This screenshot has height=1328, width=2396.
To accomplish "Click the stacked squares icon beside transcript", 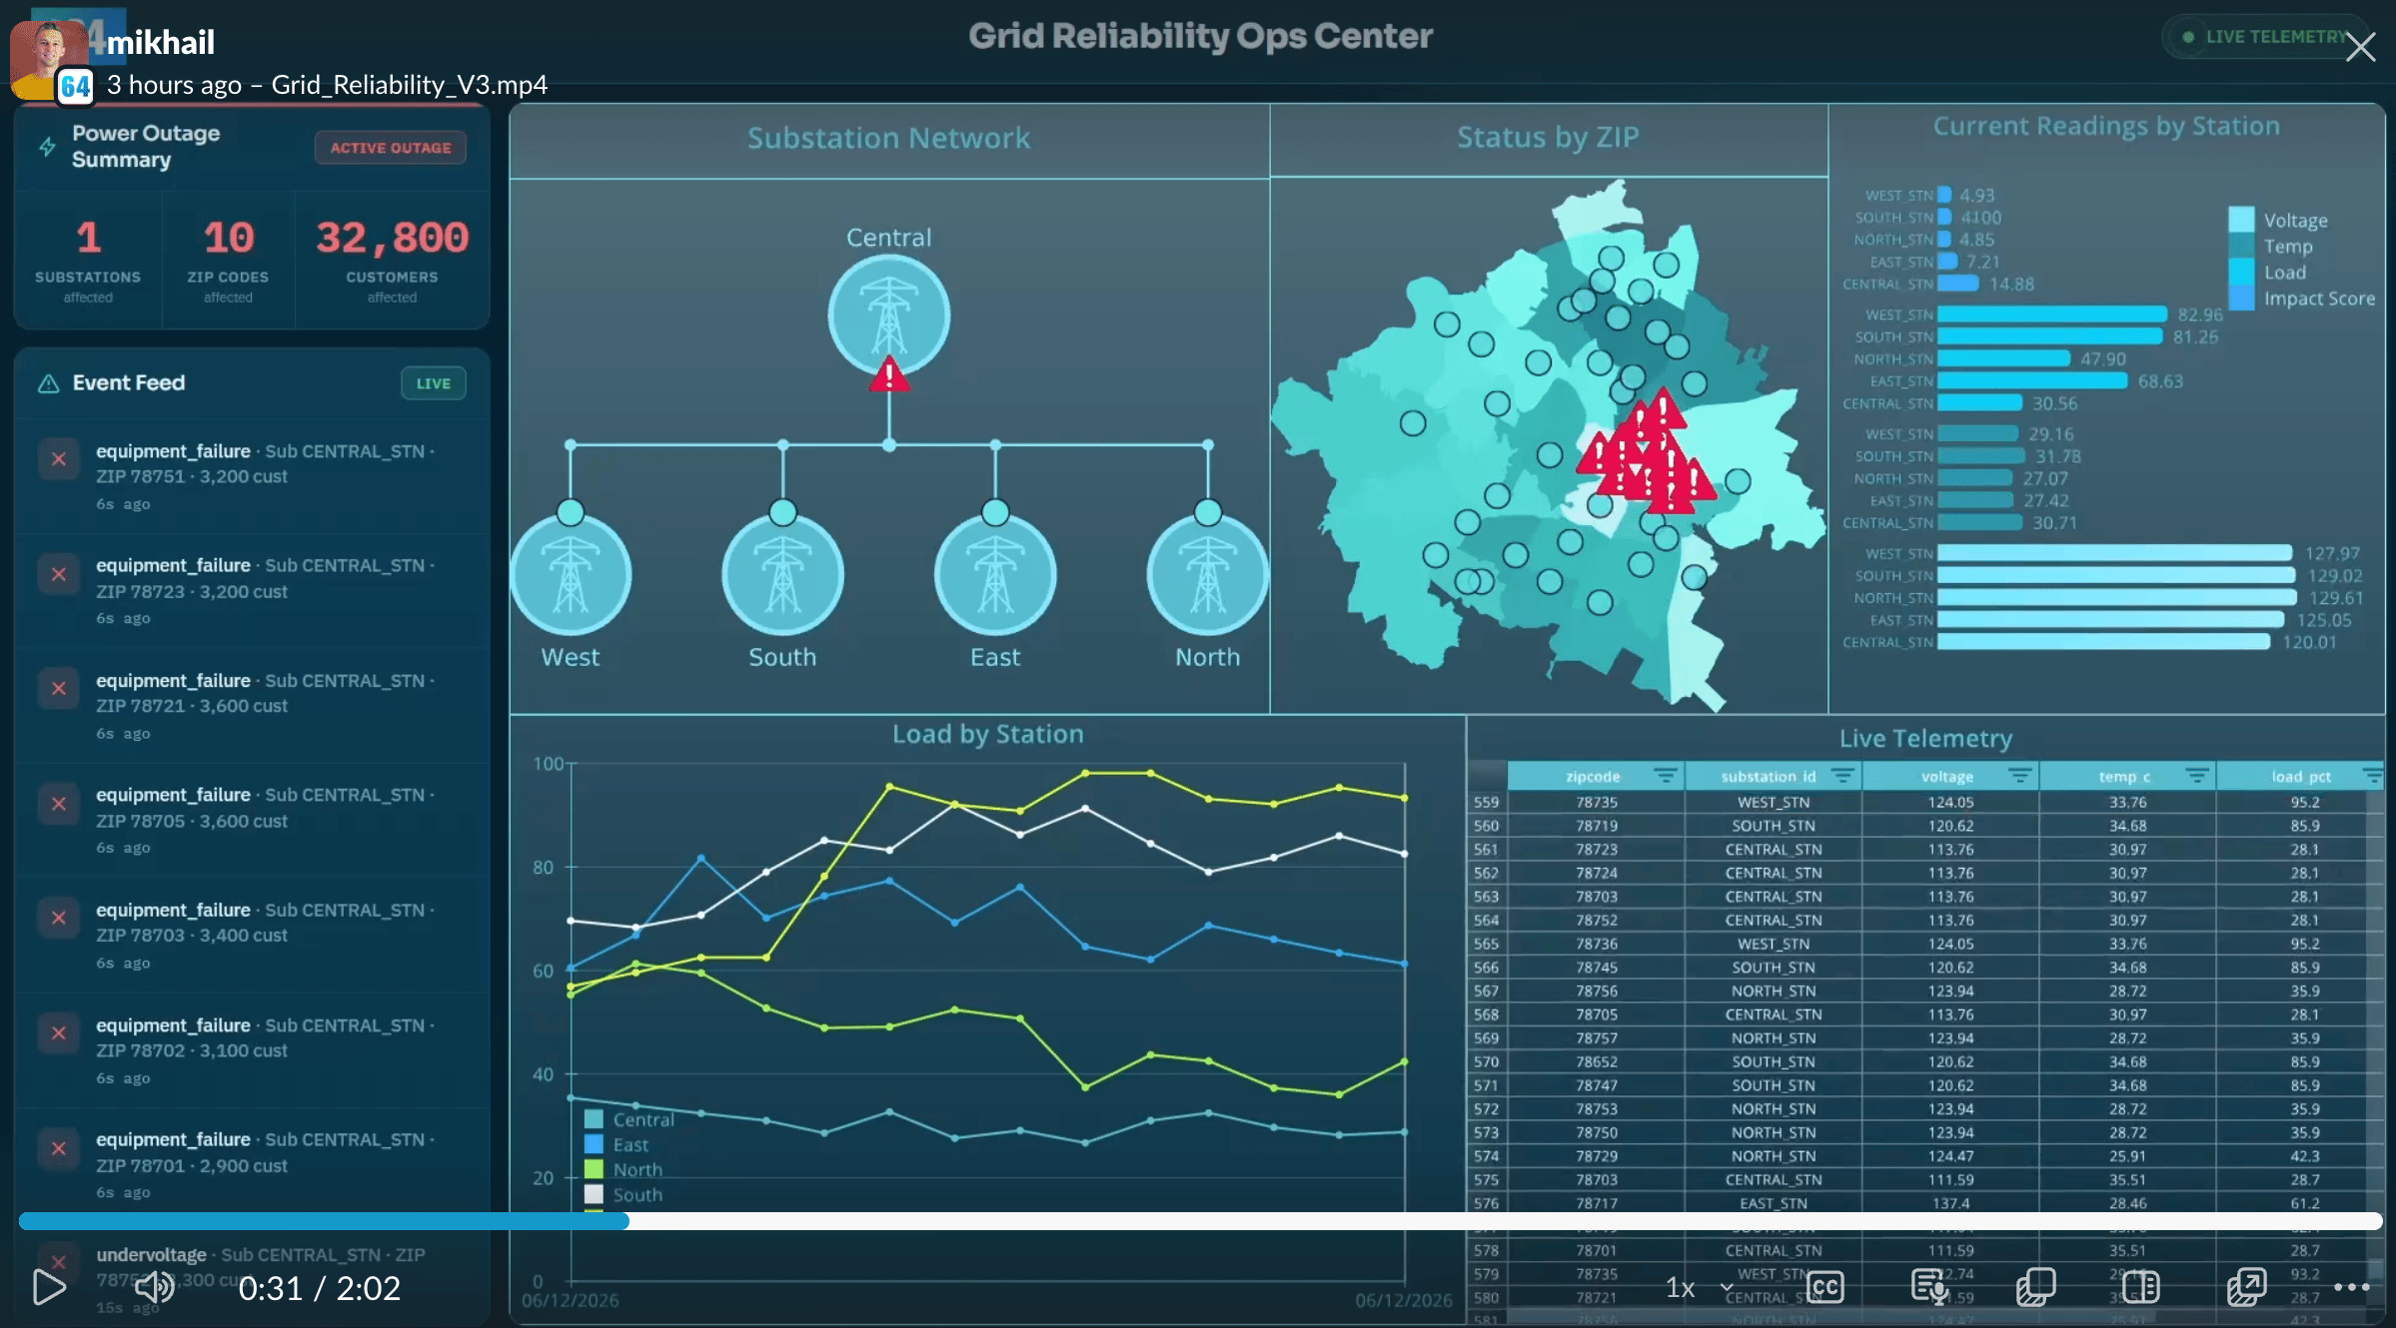I will click(x=2035, y=1287).
